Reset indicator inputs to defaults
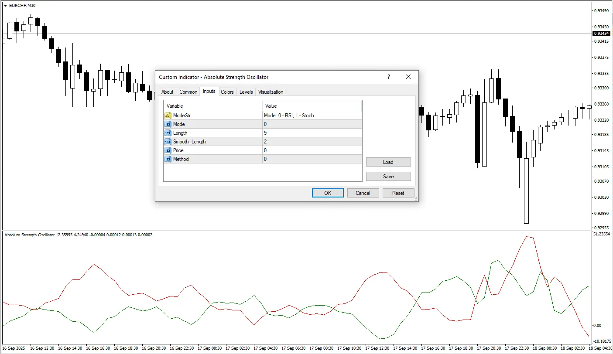This screenshot has width=613, height=354. pos(398,193)
